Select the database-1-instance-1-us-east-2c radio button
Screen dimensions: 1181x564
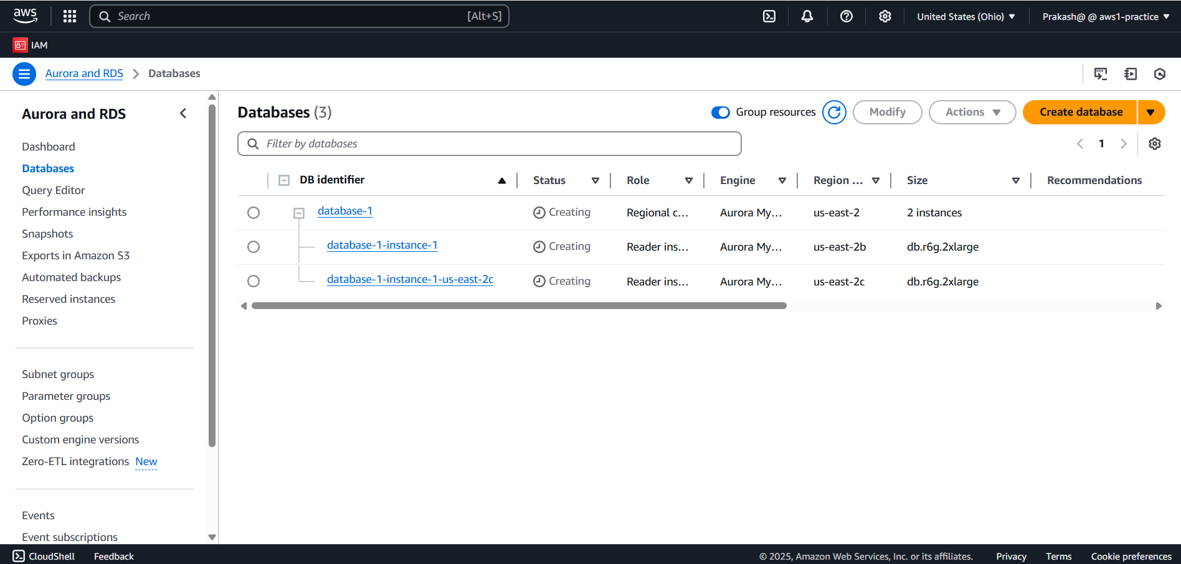pos(254,281)
